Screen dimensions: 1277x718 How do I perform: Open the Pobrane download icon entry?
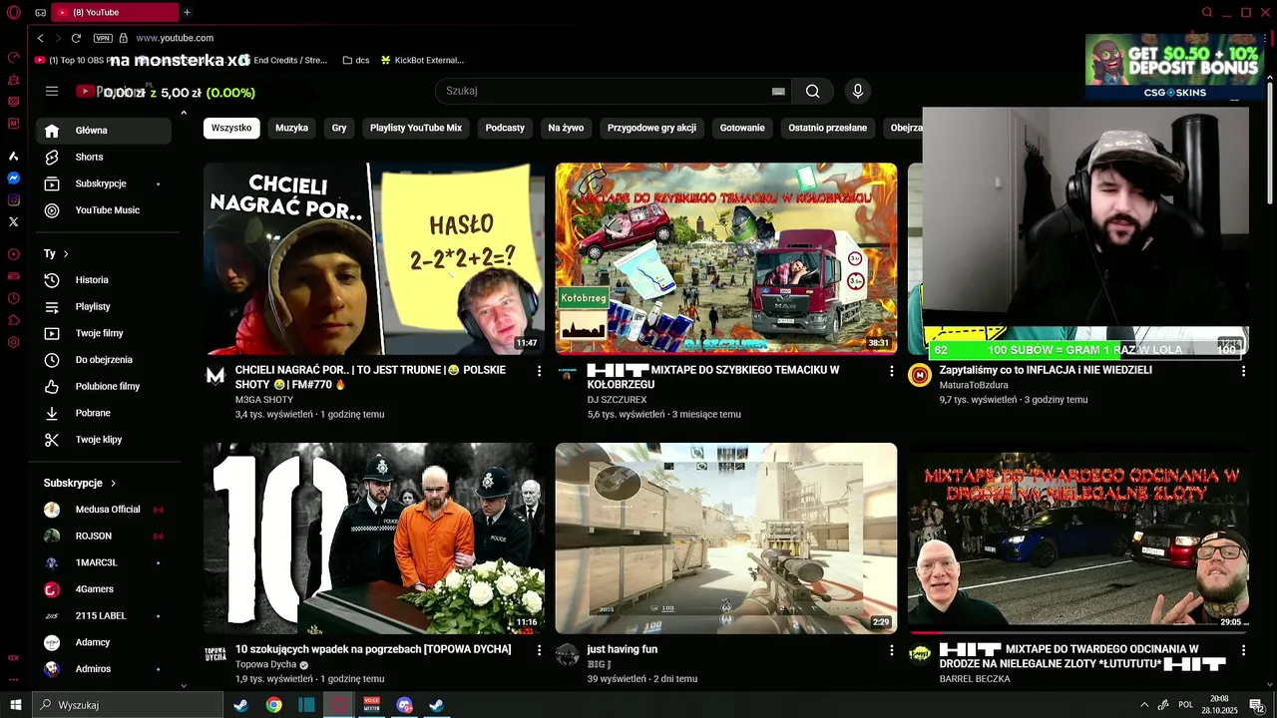tap(52, 413)
